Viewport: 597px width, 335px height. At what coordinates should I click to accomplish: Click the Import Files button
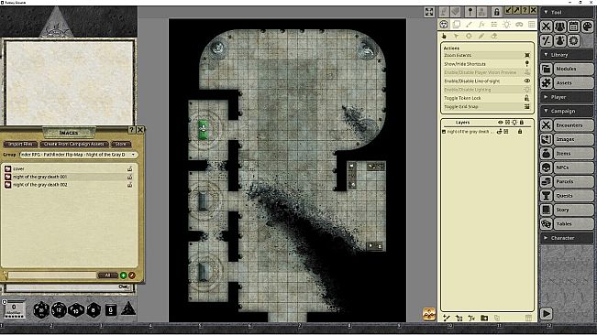tap(20, 144)
